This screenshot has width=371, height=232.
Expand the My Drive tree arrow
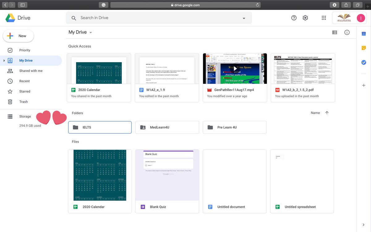pos(4,61)
